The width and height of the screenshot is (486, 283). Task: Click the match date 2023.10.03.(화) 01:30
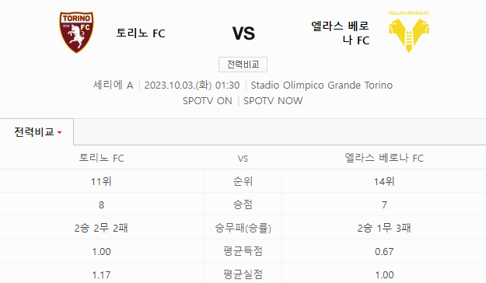click(x=192, y=85)
